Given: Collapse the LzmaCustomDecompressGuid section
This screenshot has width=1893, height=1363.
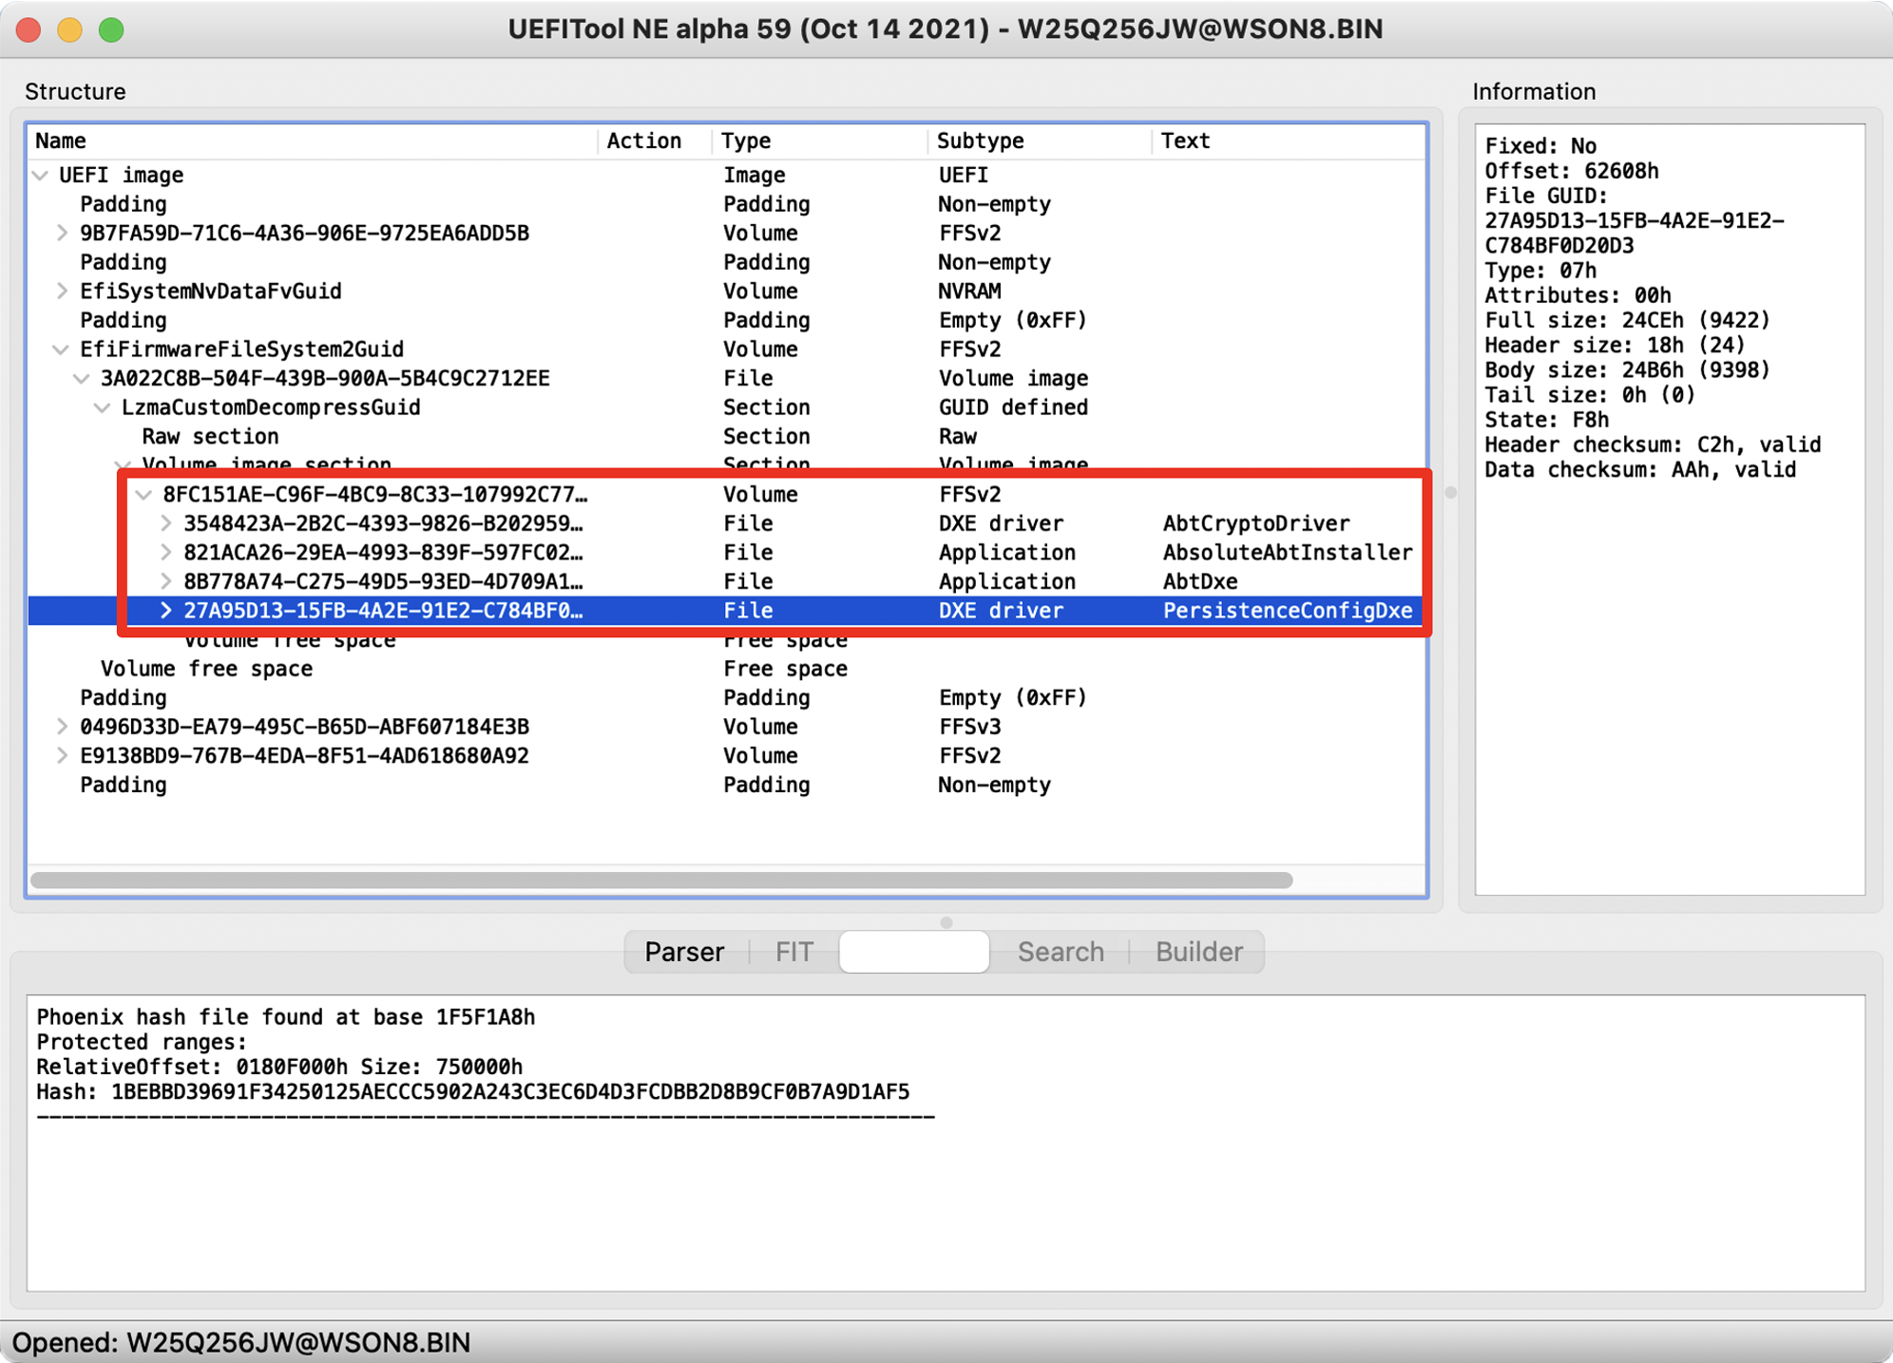Looking at the screenshot, I should coord(102,407).
